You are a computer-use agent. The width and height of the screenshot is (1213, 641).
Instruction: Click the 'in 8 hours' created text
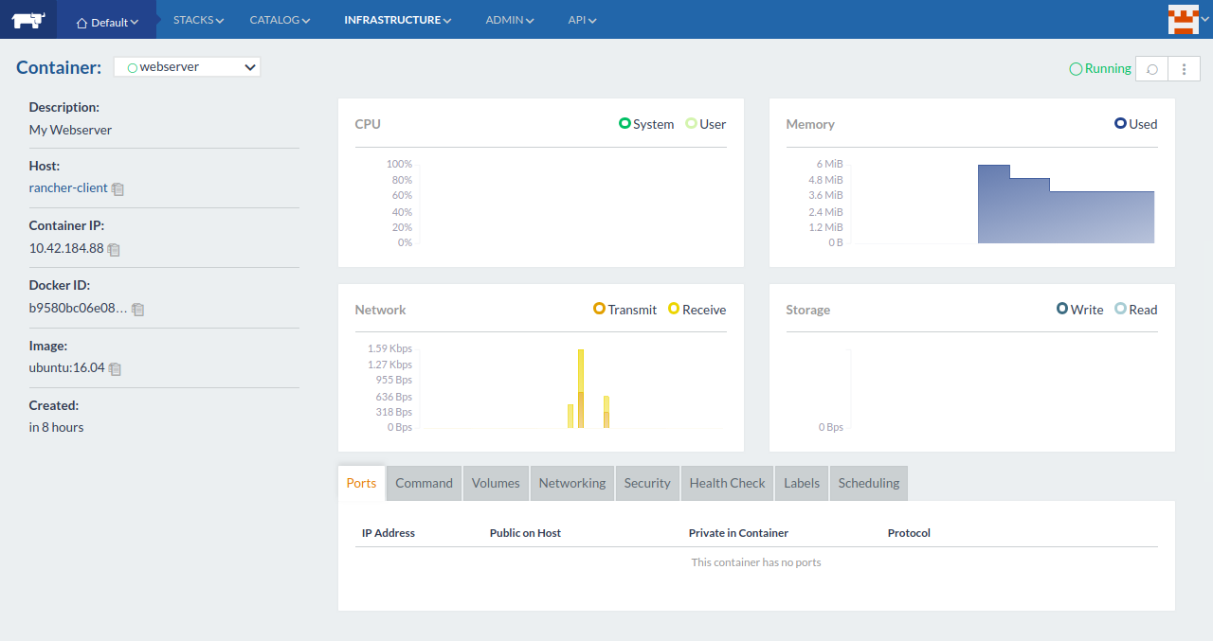pyautogui.click(x=56, y=427)
